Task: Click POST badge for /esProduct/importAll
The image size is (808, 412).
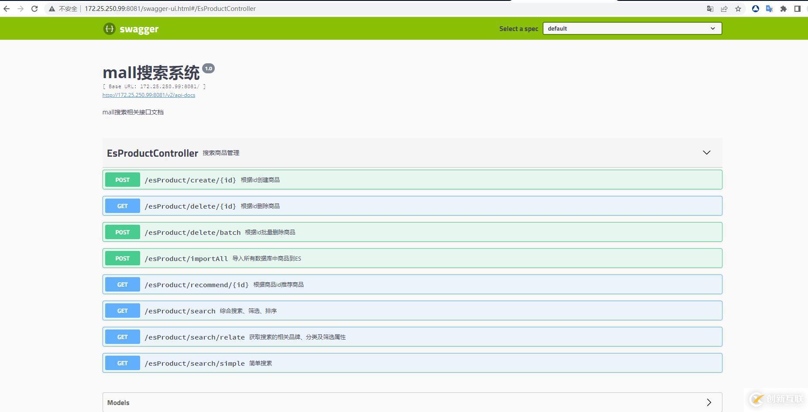Action: tap(123, 258)
